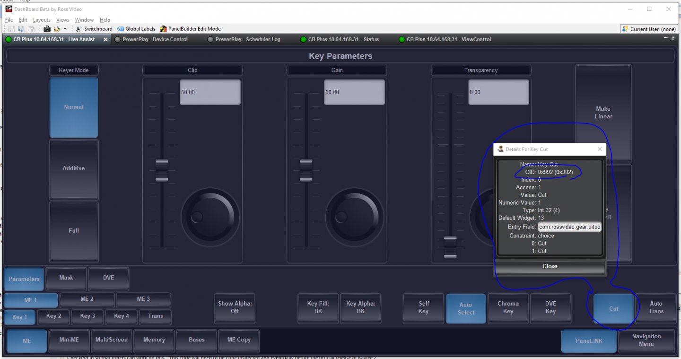The height and width of the screenshot is (359, 681).
Task: Click the Gain rotary knob
Action: click(x=354, y=217)
